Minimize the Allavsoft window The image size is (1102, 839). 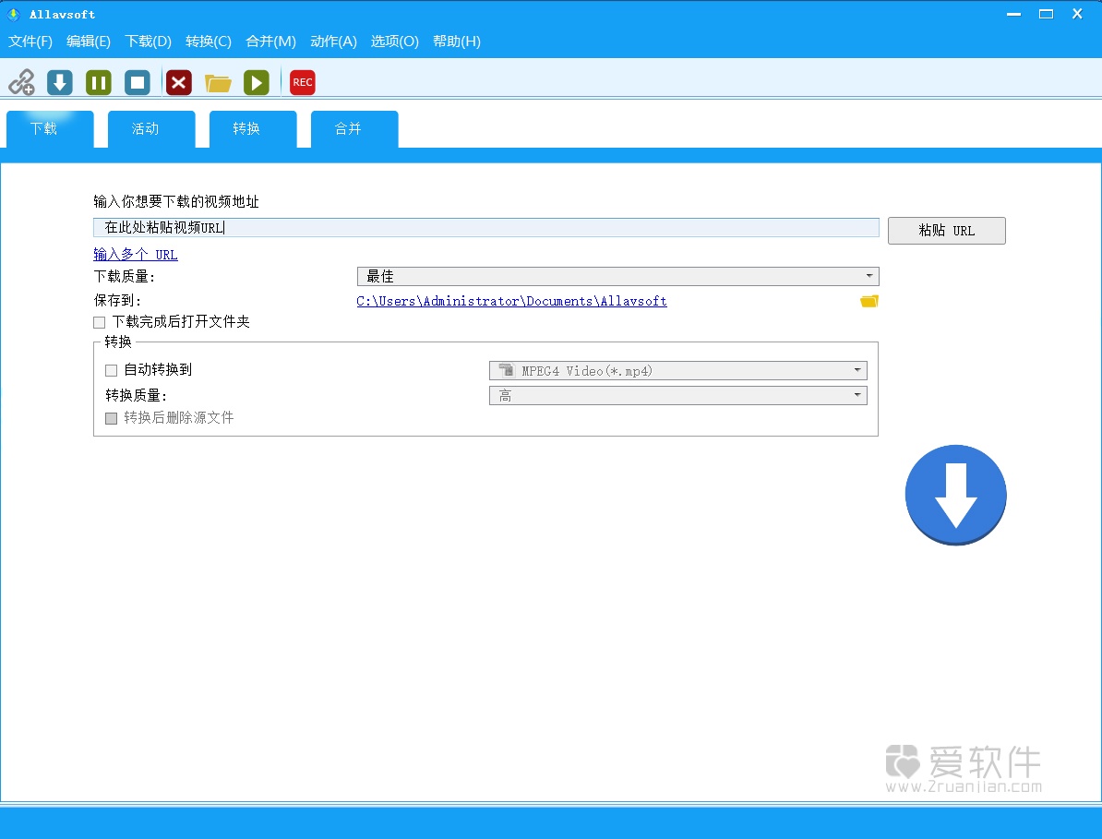(1013, 14)
